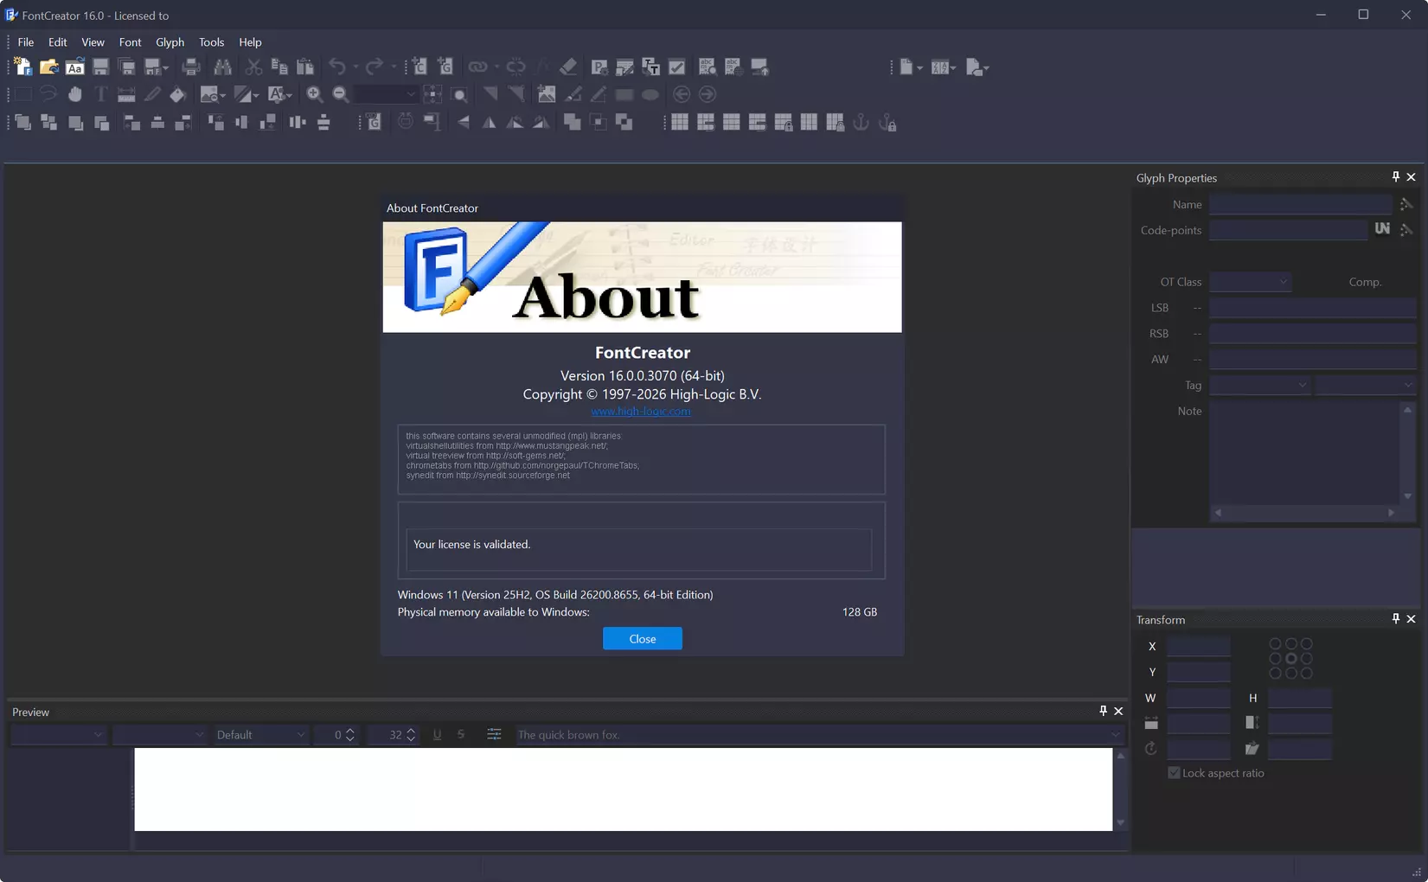Increase the preview font size stepper from 32
The width and height of the screenshot is (1428, 882).
(411, 730)
